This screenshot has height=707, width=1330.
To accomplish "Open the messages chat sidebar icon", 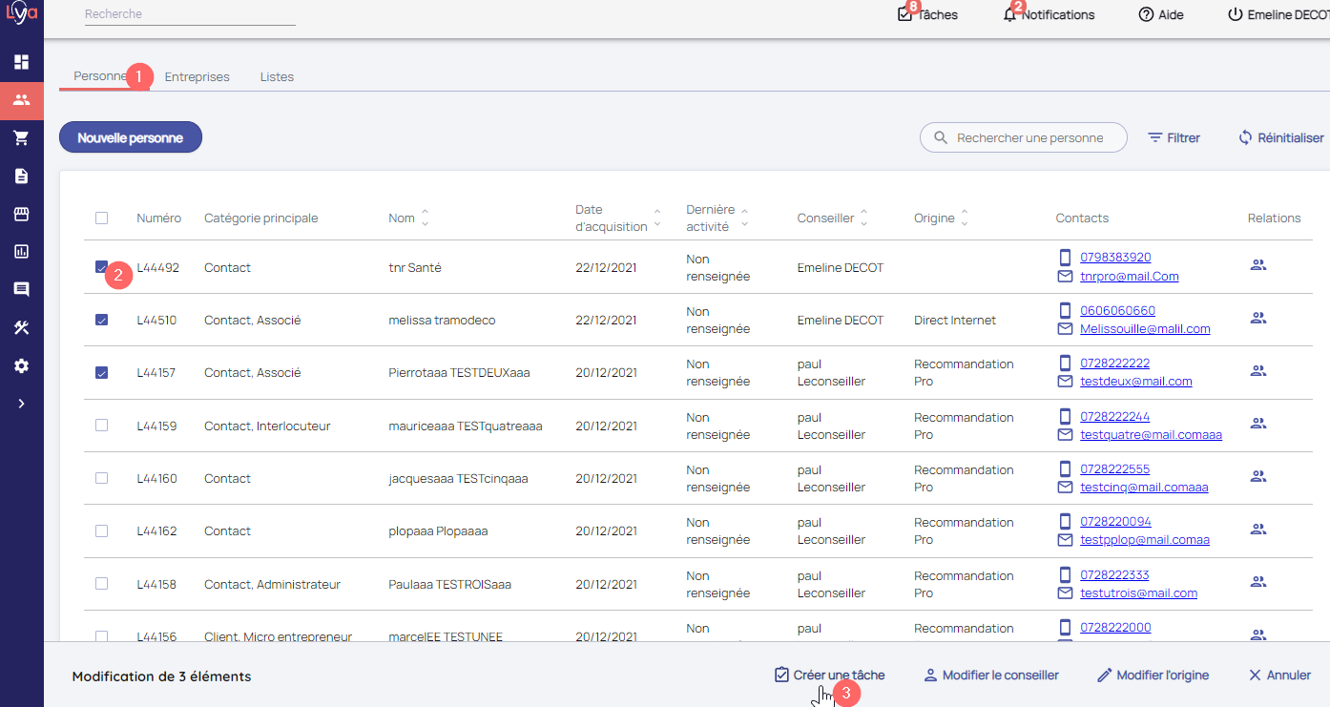I will click(x=21, y=290).
